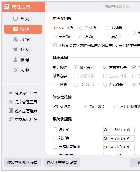Image resolution: width=140 pixels, height=172 pixels.
Task: Choose 左右Ctrl for language switching
Action: point(55,36)
